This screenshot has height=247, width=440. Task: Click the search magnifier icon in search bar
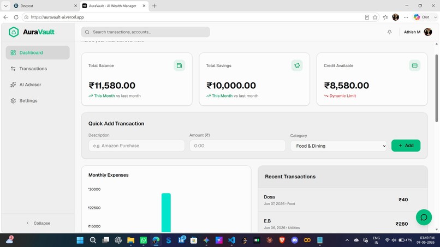tap(87, 32)
